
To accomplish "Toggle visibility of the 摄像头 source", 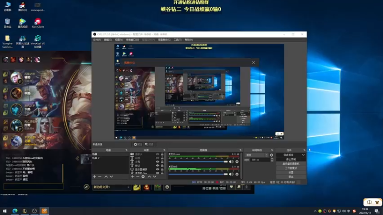I will pos(158,154).
